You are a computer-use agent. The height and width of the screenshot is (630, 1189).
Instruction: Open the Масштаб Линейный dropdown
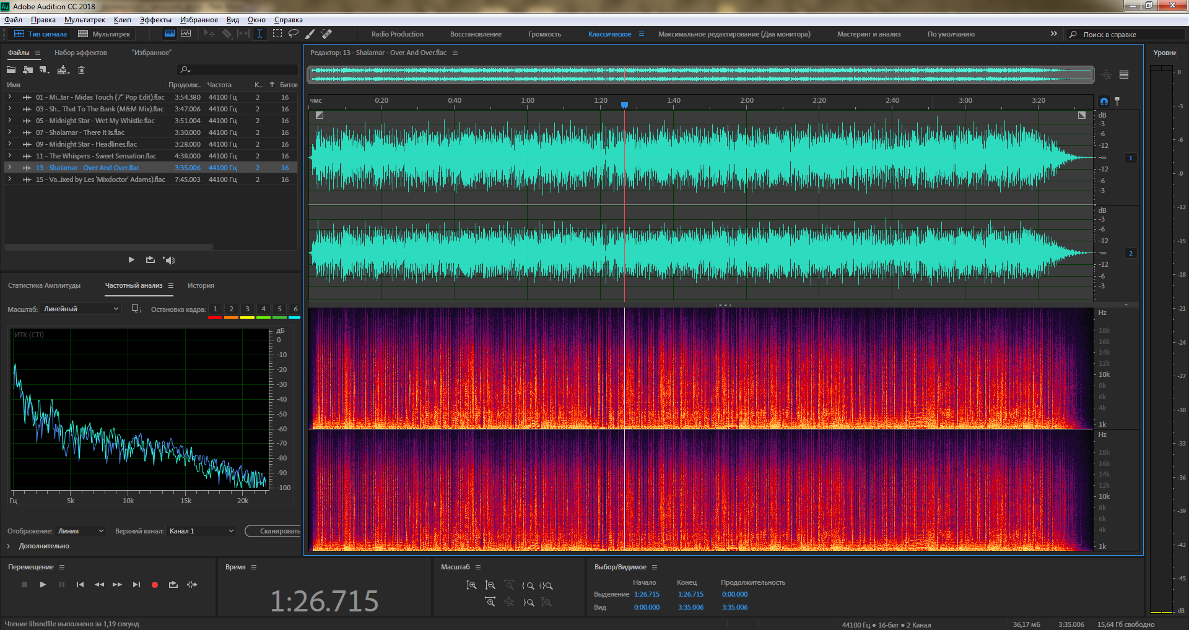pyautogui.click(x=81, y=309)
